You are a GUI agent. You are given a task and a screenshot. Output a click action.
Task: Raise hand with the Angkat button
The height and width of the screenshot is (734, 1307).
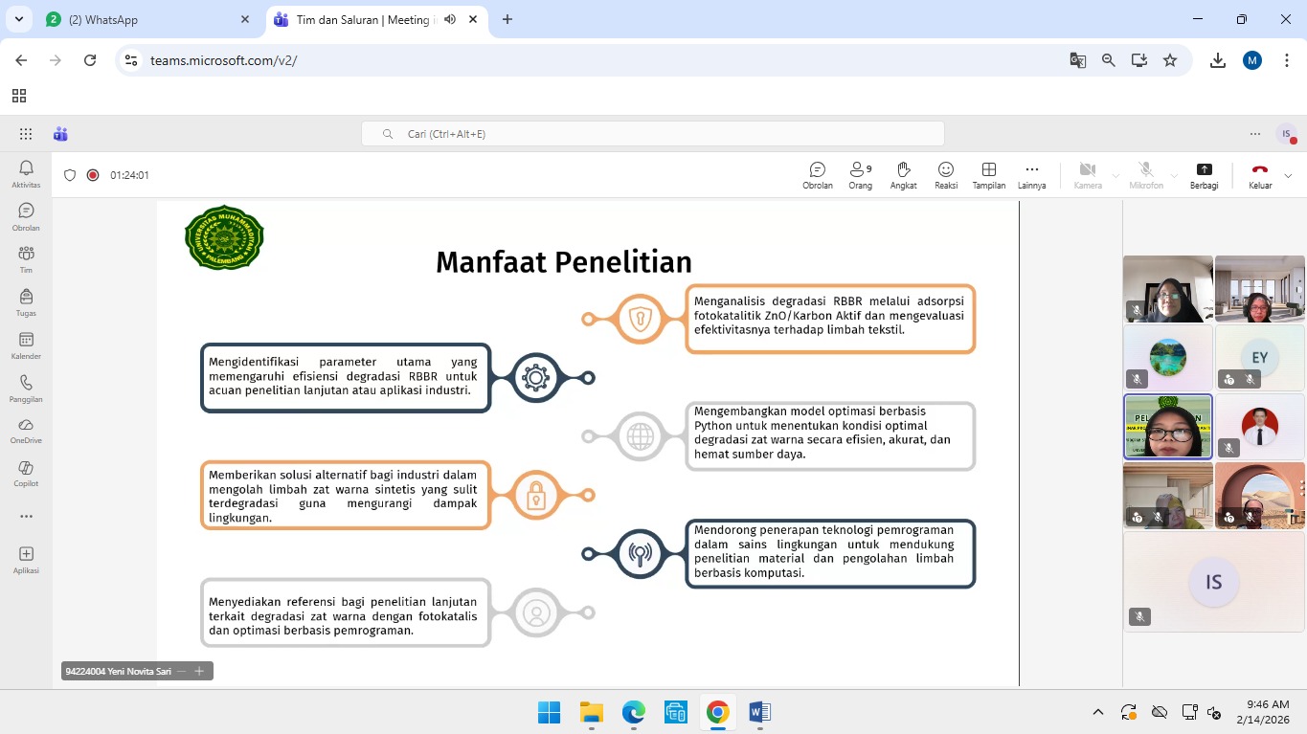click(x=903, y=174)
